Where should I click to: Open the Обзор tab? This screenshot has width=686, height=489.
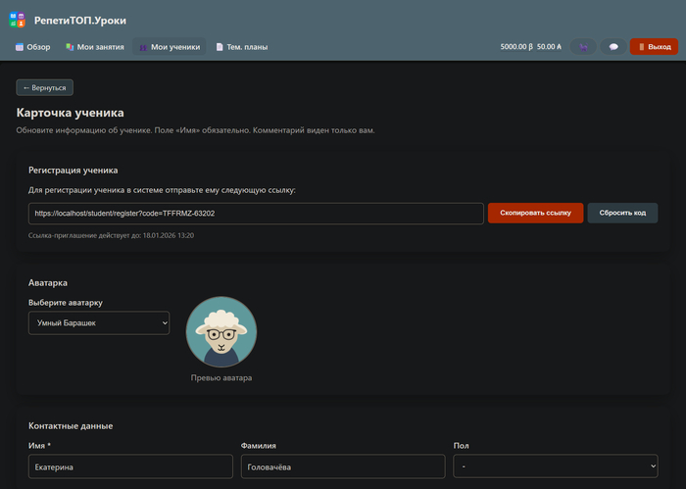coord(32,47)
